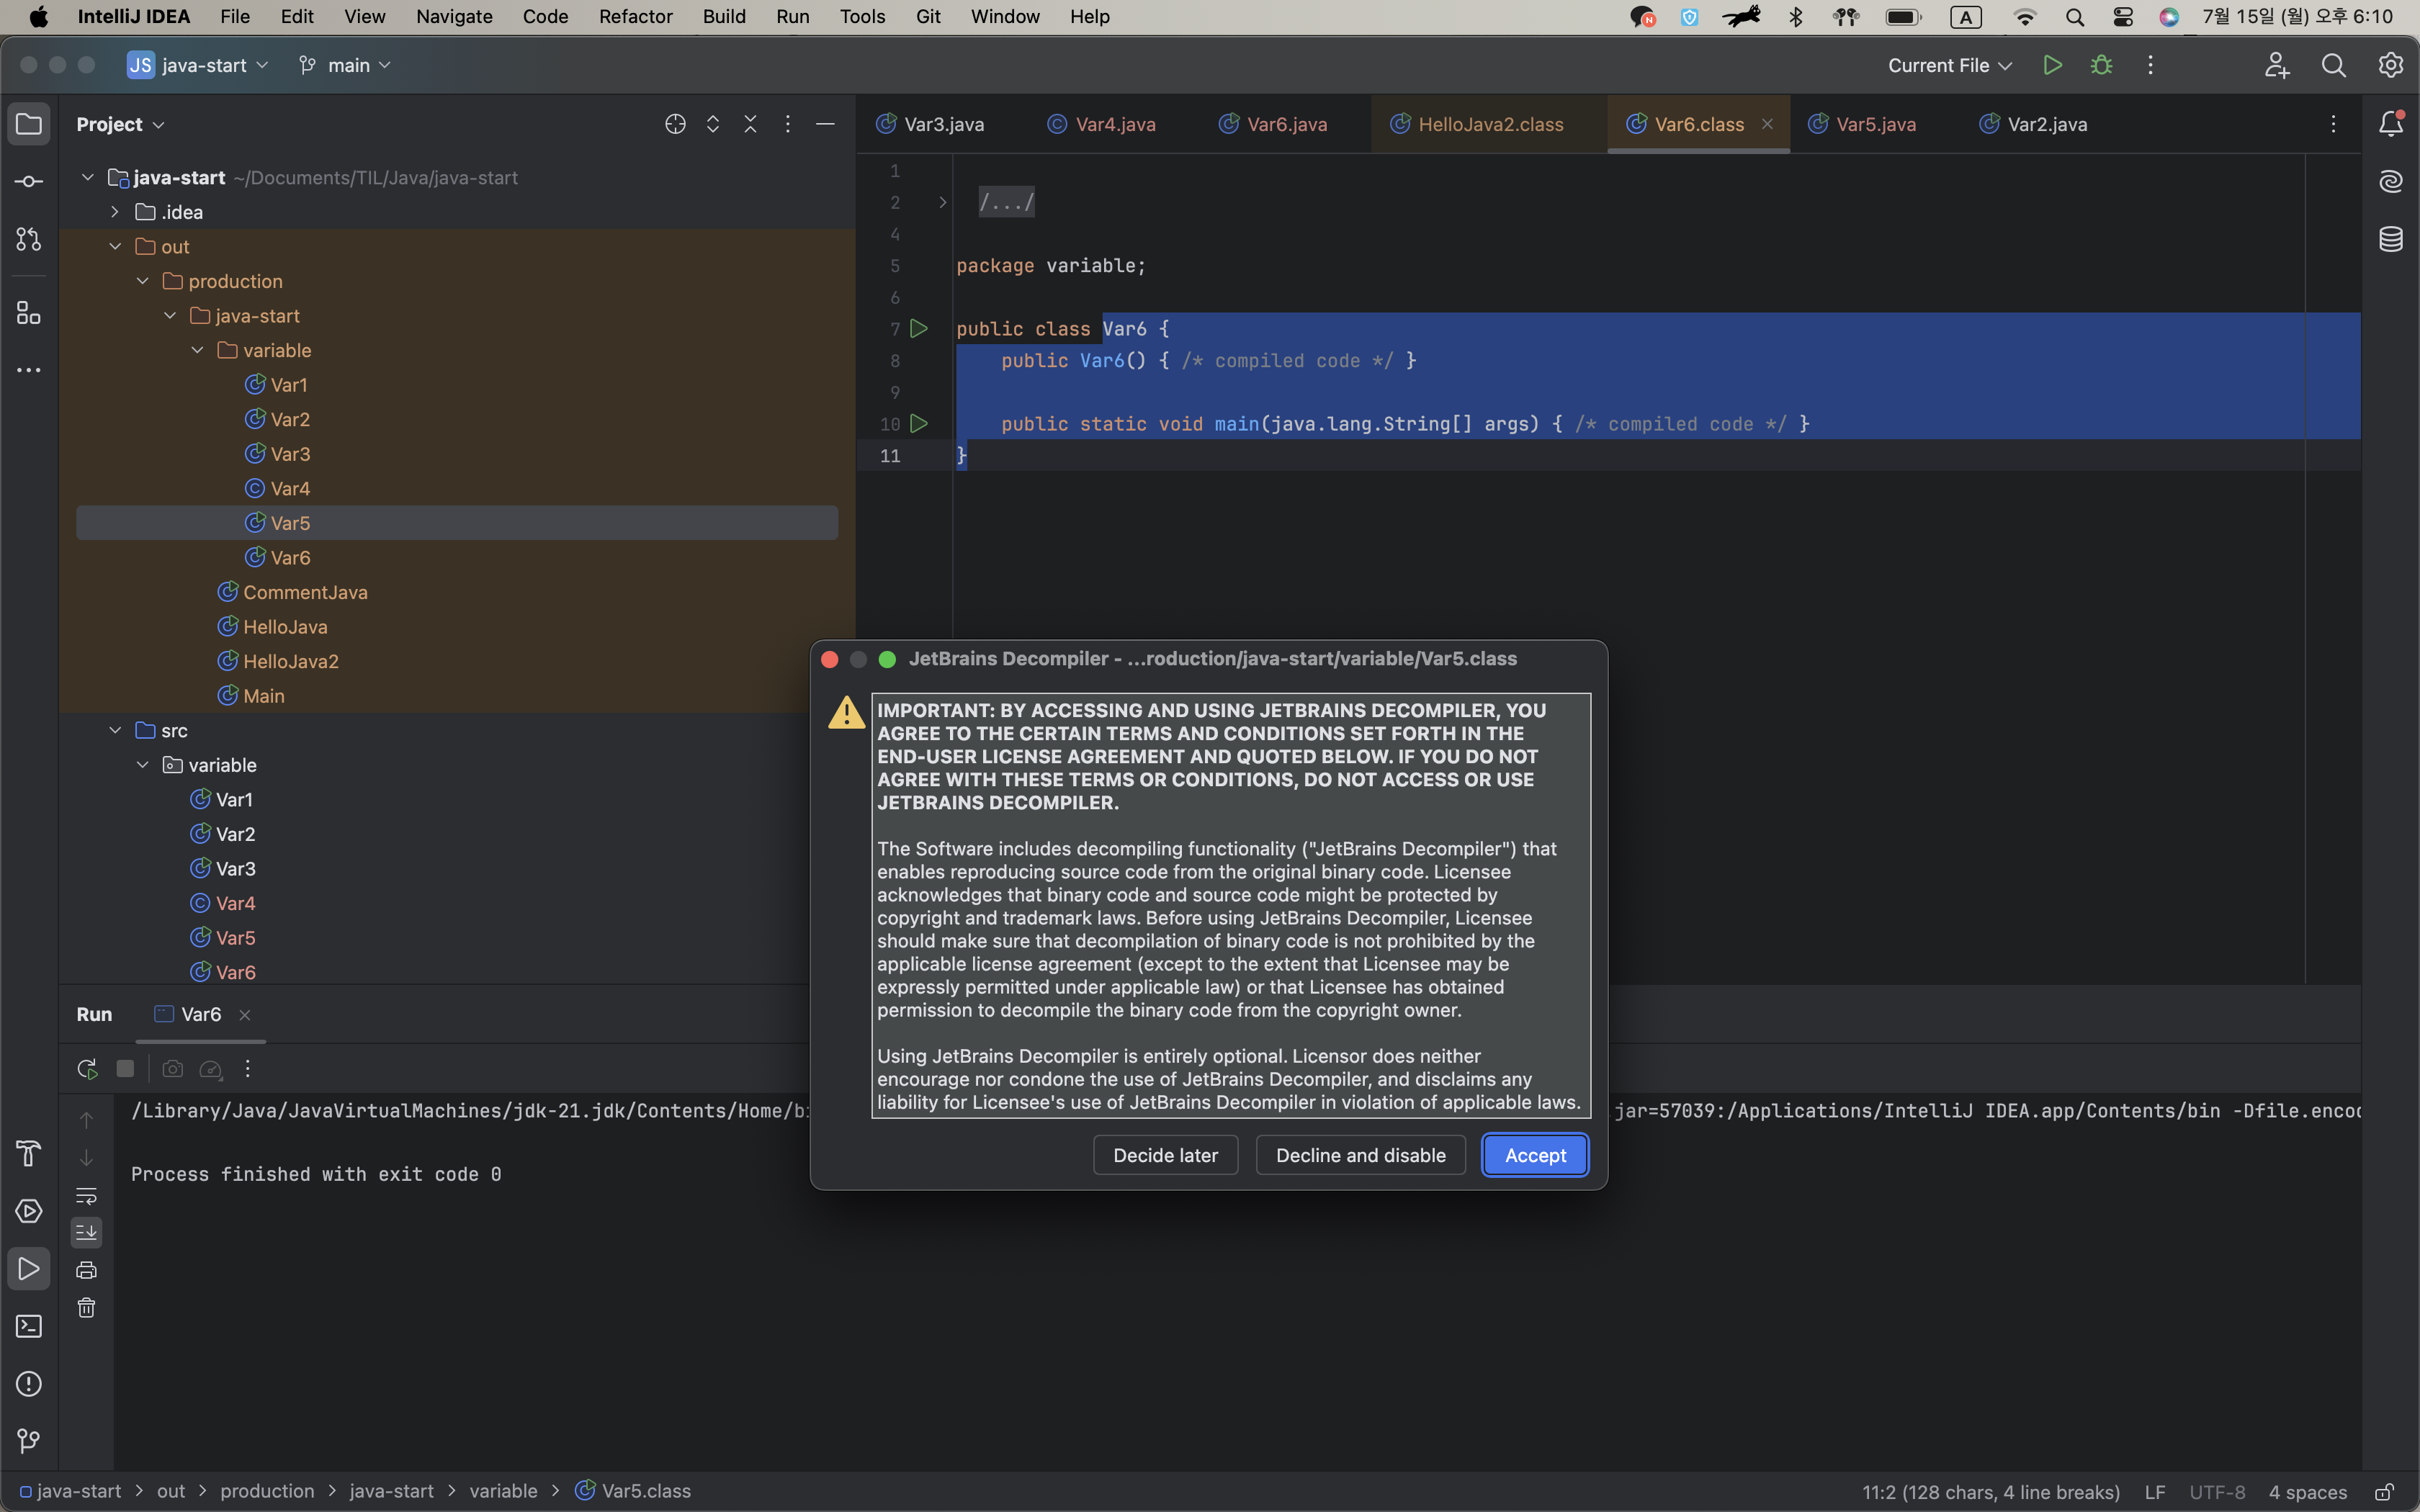Open the Build menu

pyautogui.click(x=724, y=16)
